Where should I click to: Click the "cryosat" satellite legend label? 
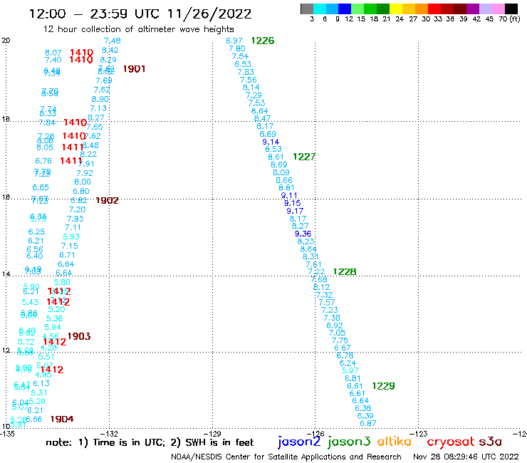451,442
